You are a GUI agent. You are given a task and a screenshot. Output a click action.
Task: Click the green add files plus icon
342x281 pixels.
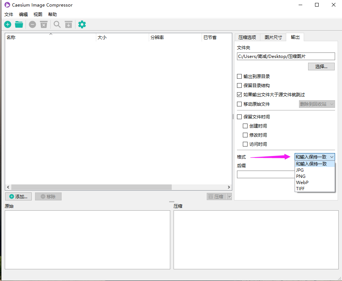pyautogui.click(x=8, y=24)
